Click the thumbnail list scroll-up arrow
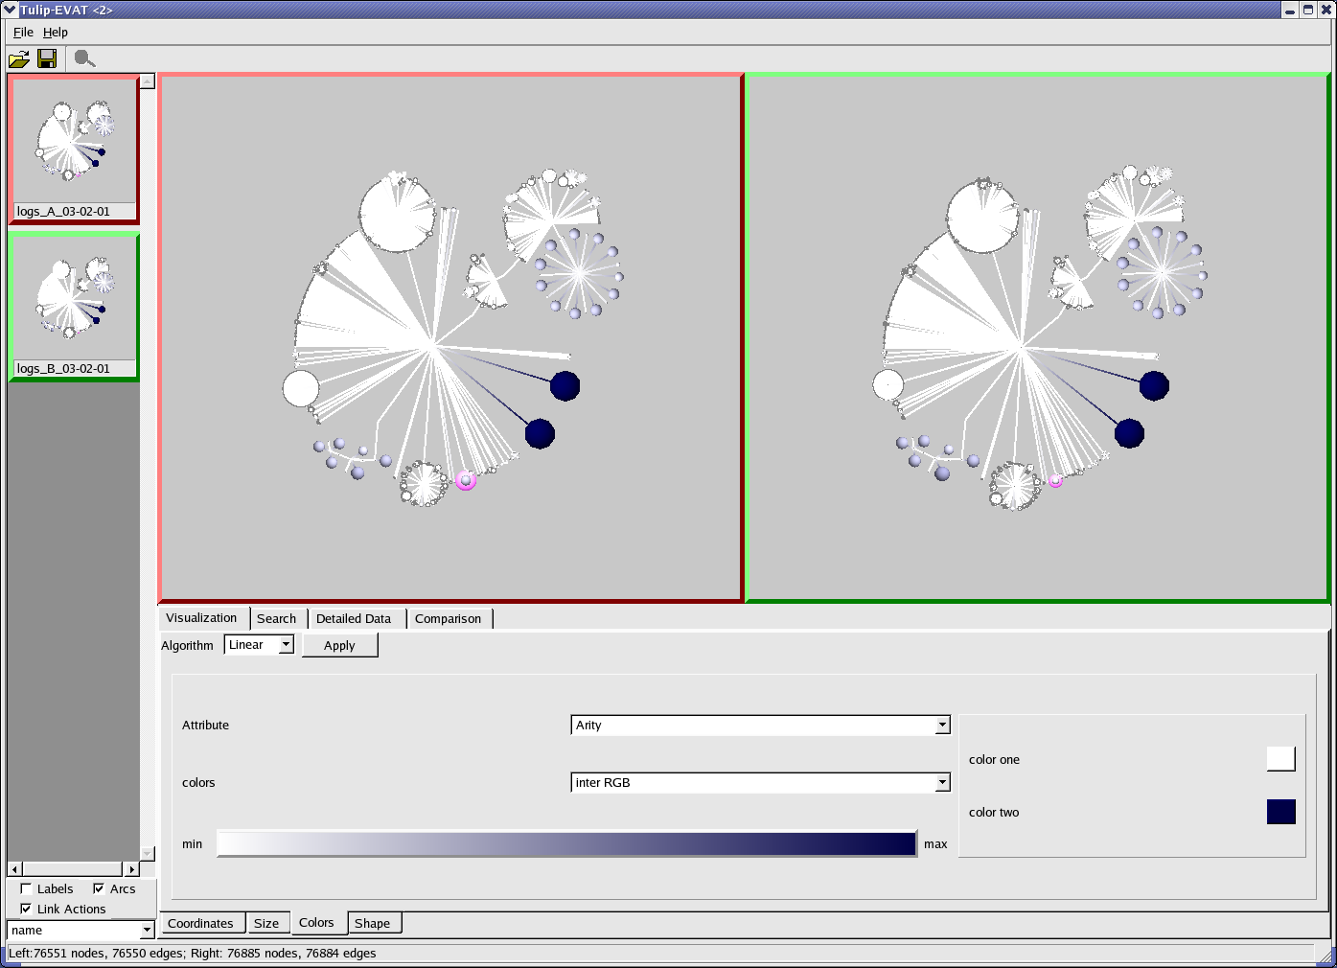 pos(148,81)
